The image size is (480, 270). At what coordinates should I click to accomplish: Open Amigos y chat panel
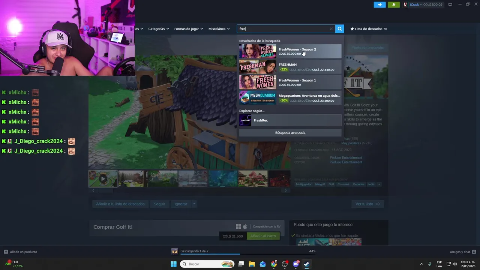(463, 252)
